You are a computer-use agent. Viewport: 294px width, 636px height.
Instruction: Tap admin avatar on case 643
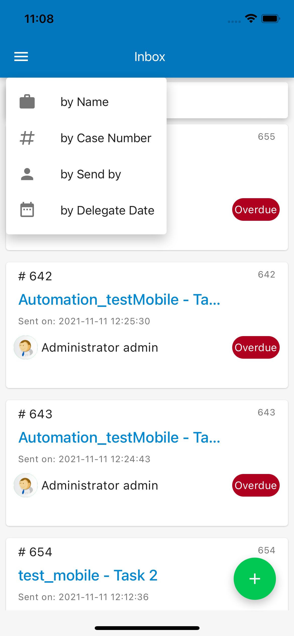(26, 485)
